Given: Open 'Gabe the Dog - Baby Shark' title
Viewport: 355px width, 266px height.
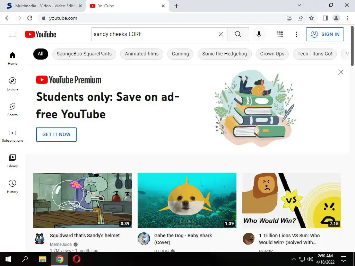Looking at the screenshot, I should pos(183,239).
